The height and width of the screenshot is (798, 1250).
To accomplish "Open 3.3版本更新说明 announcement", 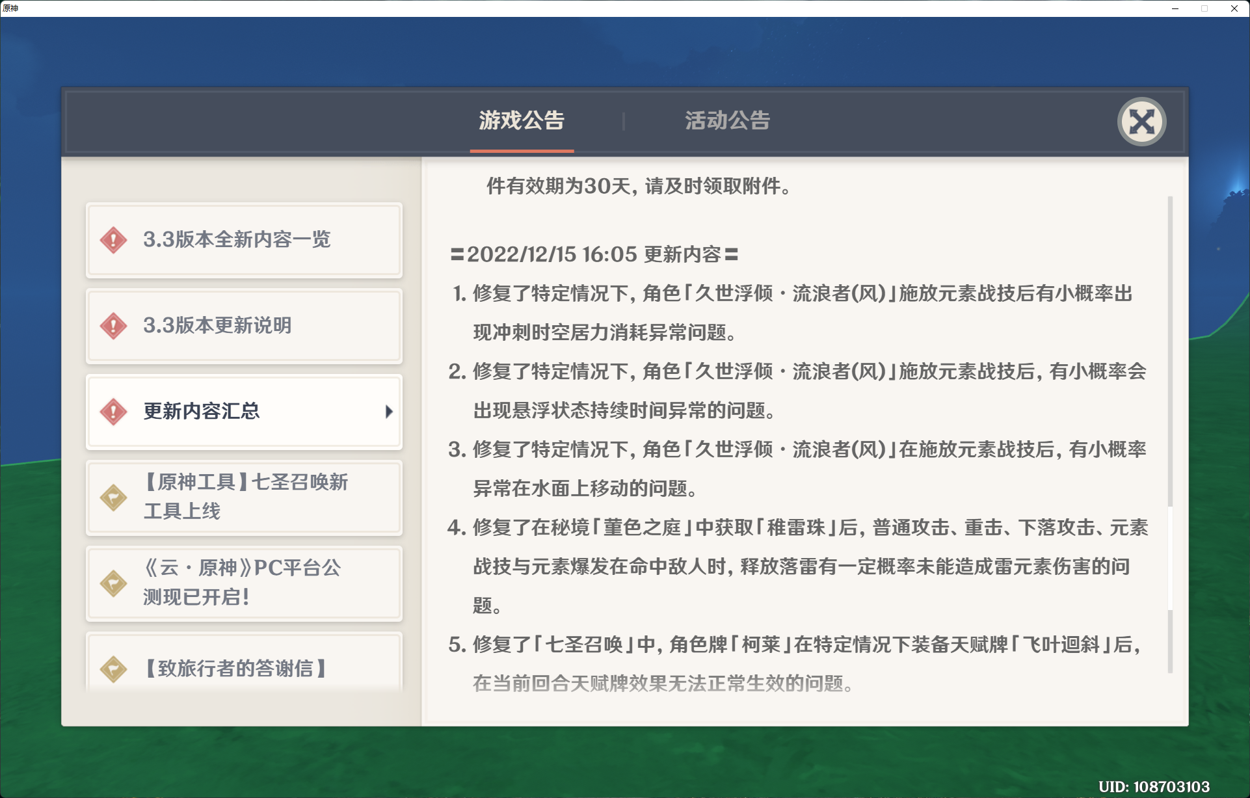I will click(x=245, y=326).
